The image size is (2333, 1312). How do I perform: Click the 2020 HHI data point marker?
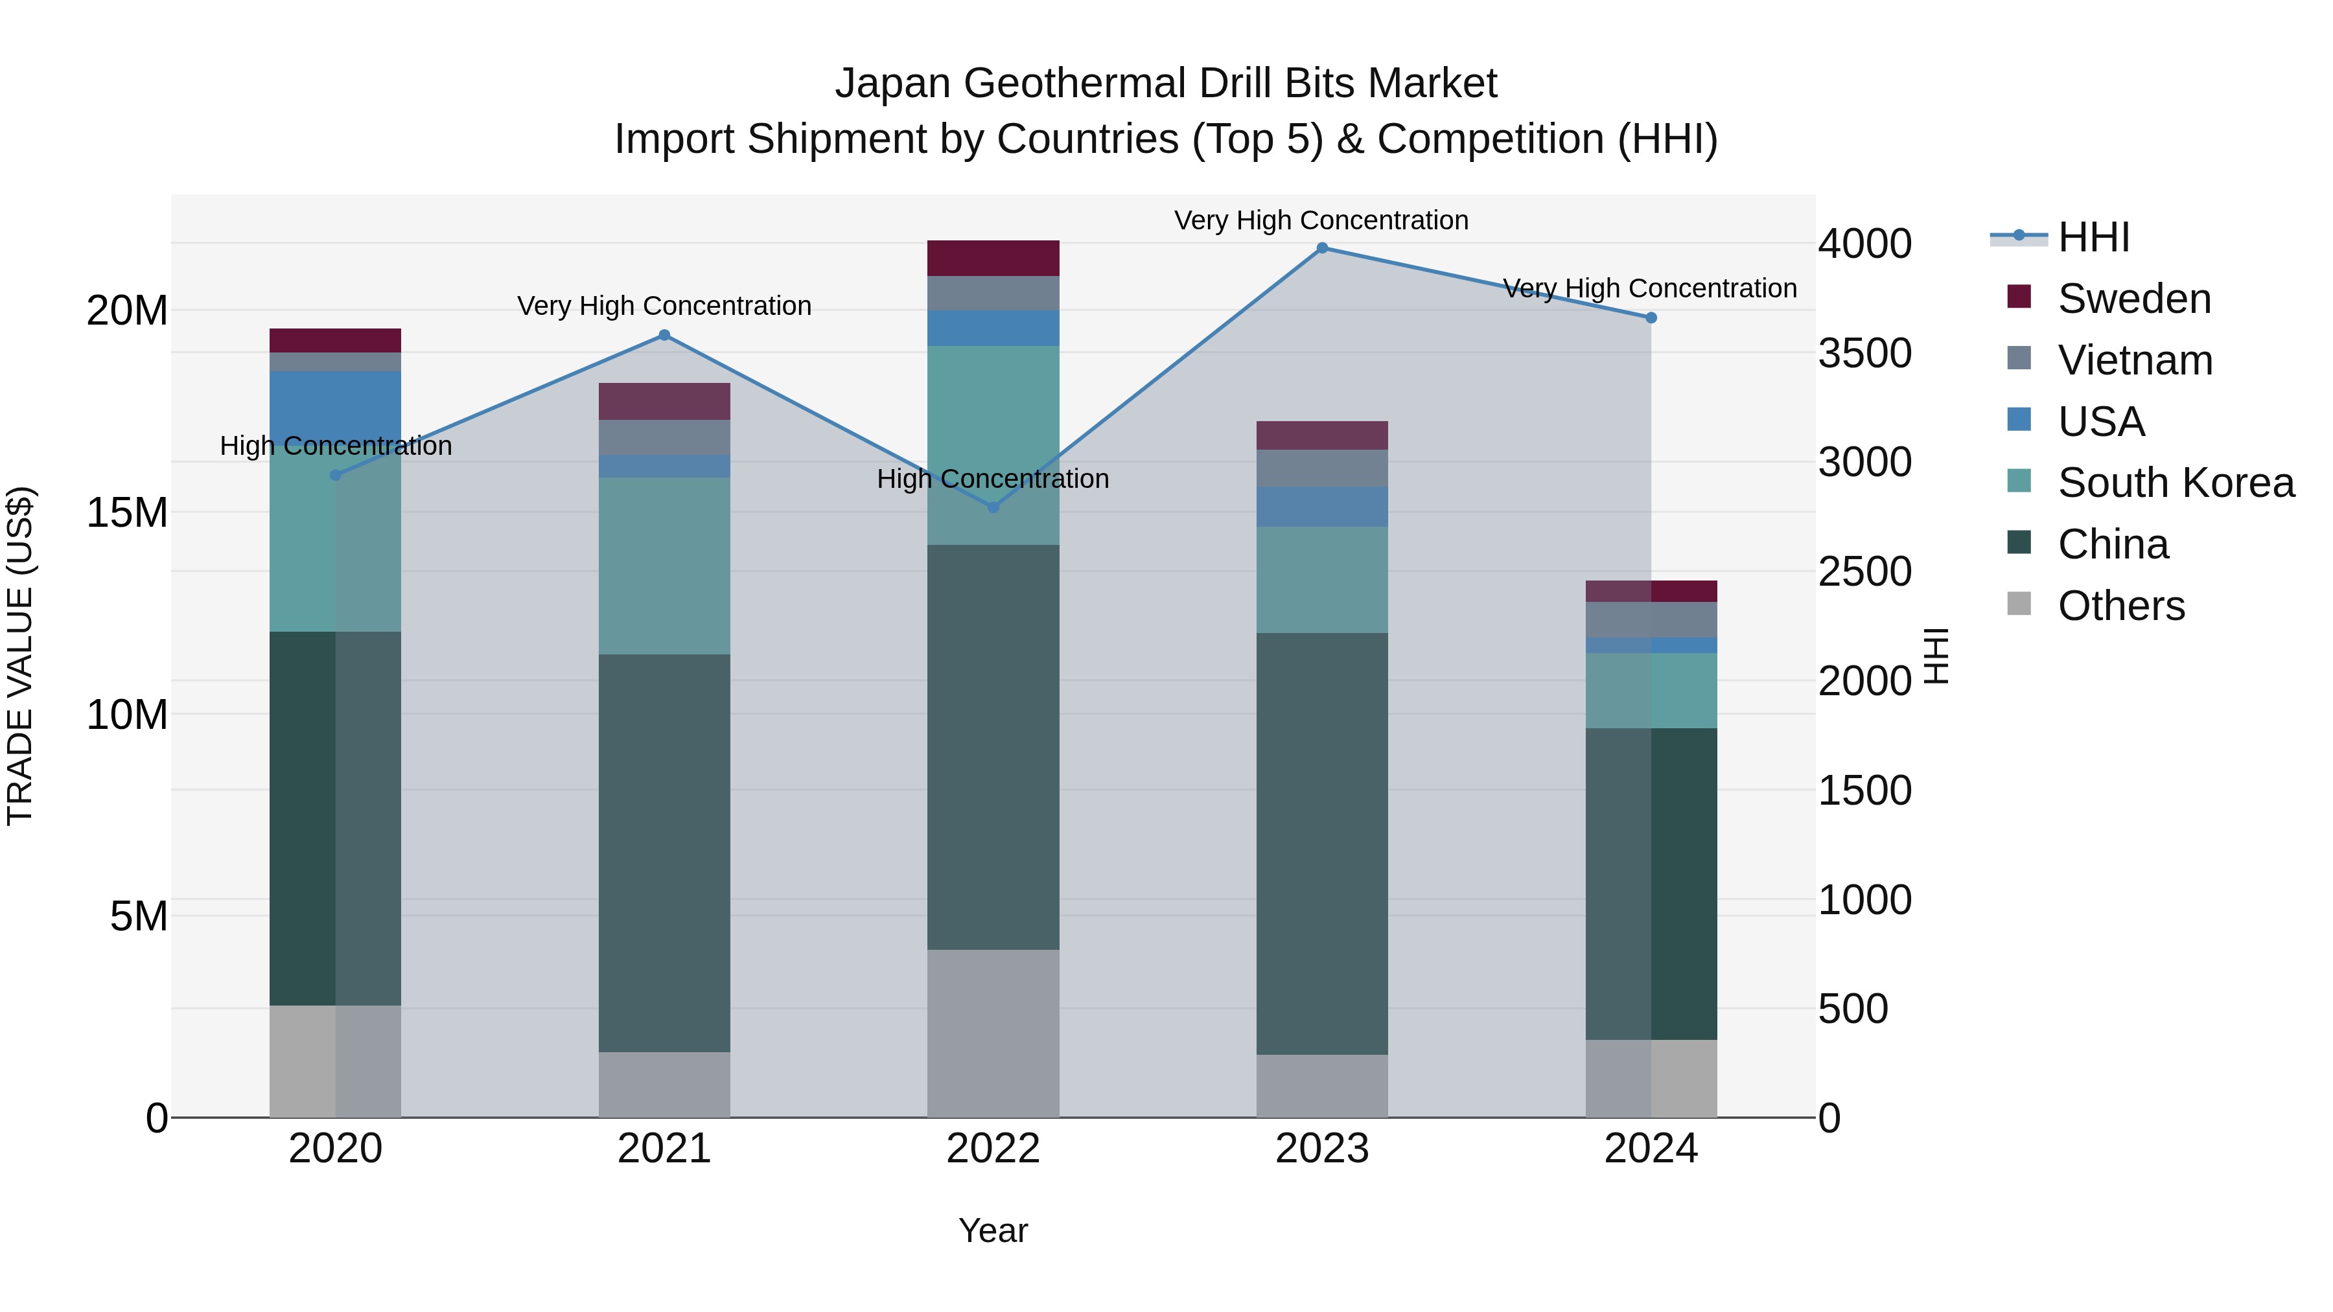(x=335, y=474)
